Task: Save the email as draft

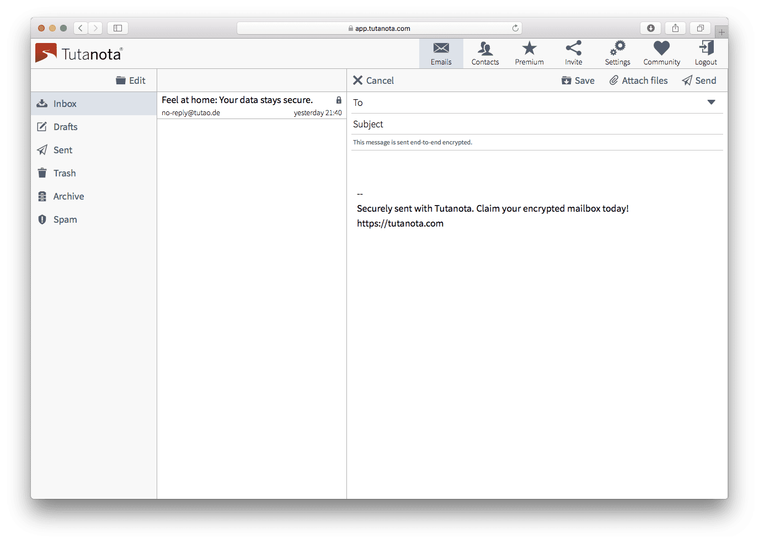Action: pyautogui.click(x=578, y=80)
